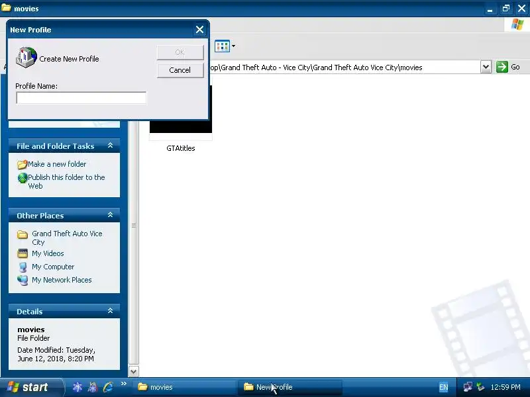The height and width of the screenshot is (397, 530).
Task: Expand the quick launch chevron
Action: [x=123, y=384]
